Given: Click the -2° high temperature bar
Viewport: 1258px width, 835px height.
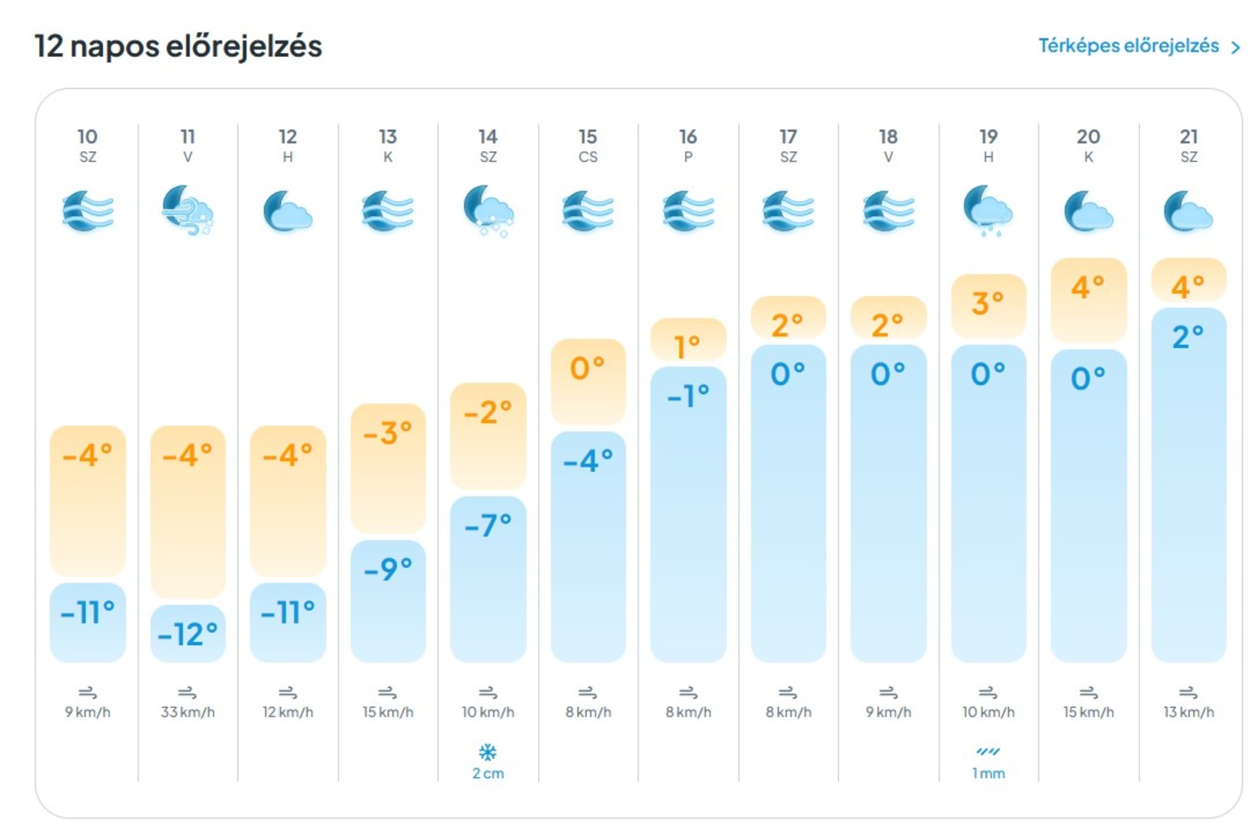Looking at the screenshot, I should coord(488,436).
